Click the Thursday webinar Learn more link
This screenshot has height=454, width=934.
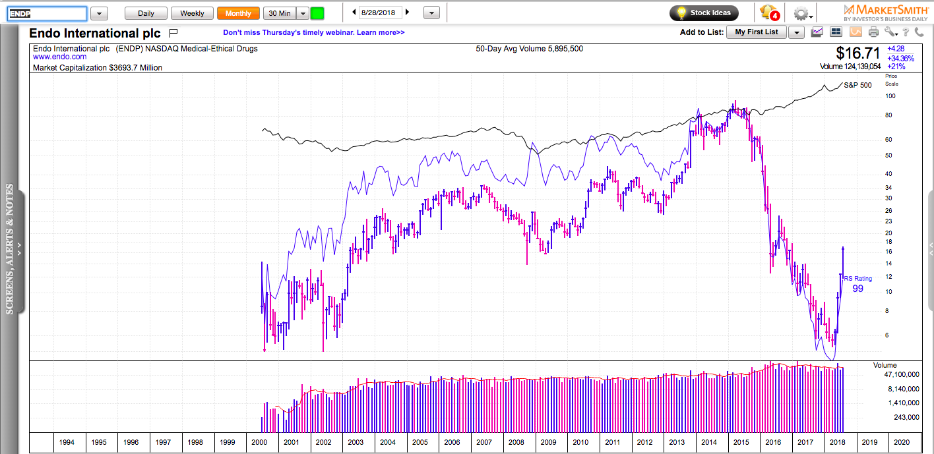pos(314,32)
